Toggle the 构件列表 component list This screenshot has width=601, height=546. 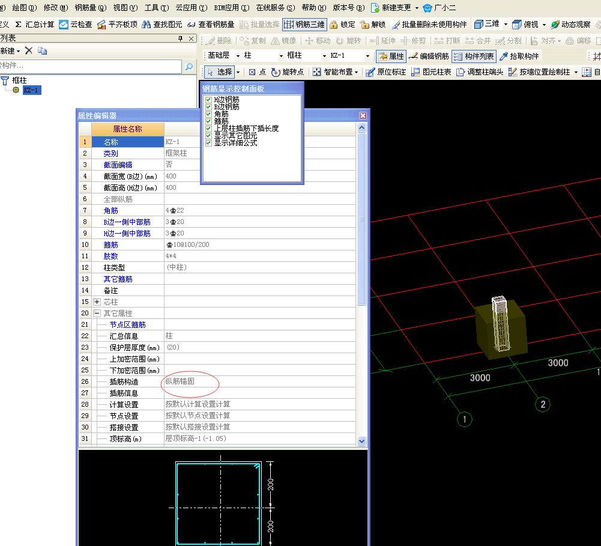point(474,56)
